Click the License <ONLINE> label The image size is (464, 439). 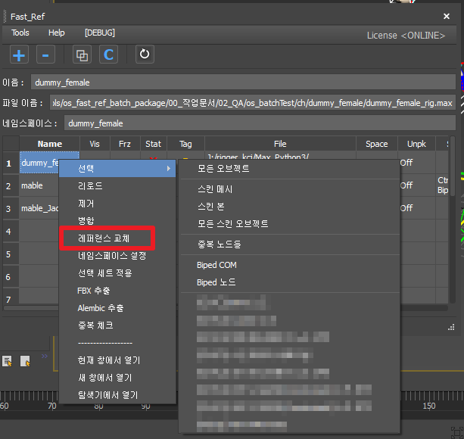406,36
